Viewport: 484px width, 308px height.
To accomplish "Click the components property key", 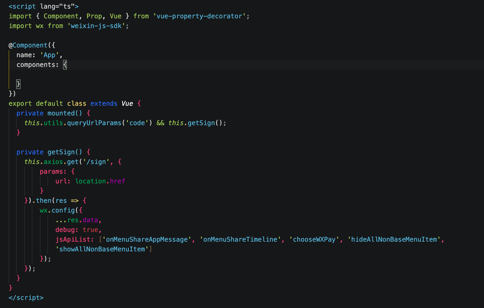I will (x=36, y=65).
